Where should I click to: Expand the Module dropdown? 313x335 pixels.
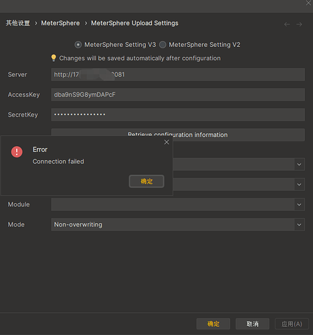299,204
